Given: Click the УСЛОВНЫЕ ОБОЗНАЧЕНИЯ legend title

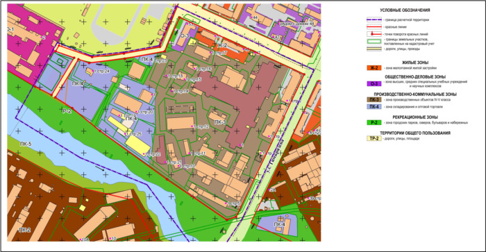Looking at the screenshot, I should [405, 10].
